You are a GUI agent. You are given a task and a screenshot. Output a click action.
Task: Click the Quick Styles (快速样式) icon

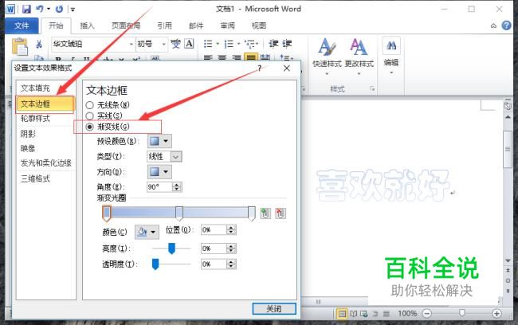pyautogui.click(x=327, y=47)
